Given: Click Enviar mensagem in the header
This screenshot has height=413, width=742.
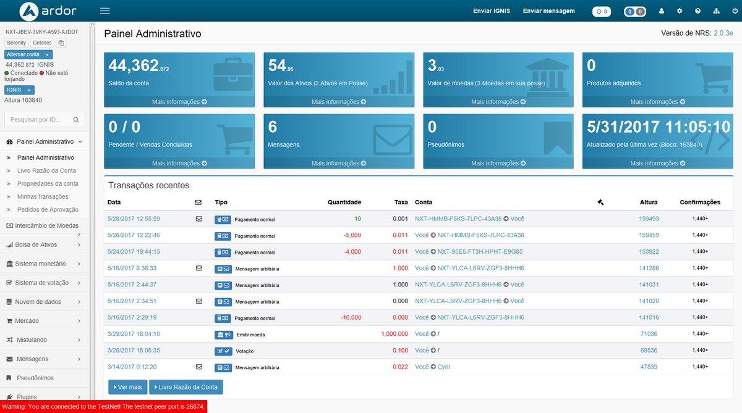Looking at the screenshot, I should [x=549, y=11].
